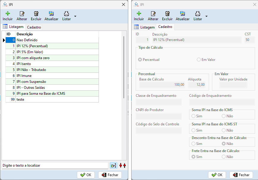Click CNPJ do Produtor field
This screenshot has width=258, height=180.
[x=159, y=116]
